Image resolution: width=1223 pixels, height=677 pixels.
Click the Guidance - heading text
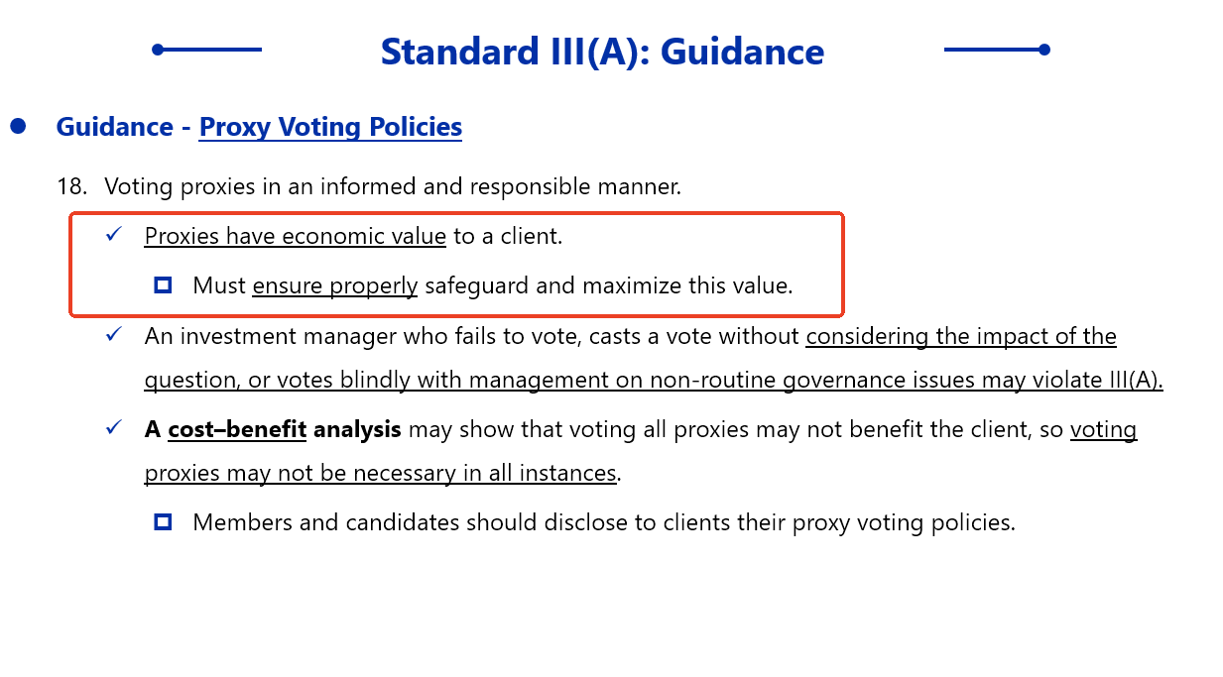click(x=124, y=127)
